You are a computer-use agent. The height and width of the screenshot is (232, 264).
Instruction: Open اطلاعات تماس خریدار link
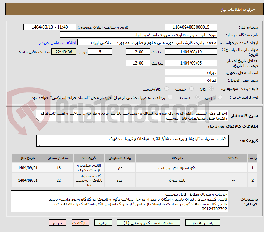(58, 43)
